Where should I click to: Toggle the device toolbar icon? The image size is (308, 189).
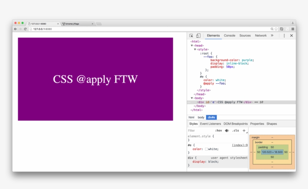point(198,36)
